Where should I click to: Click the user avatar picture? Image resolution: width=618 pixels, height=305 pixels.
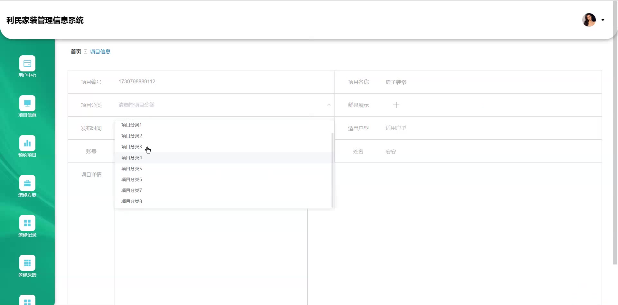tap(589, 20)
